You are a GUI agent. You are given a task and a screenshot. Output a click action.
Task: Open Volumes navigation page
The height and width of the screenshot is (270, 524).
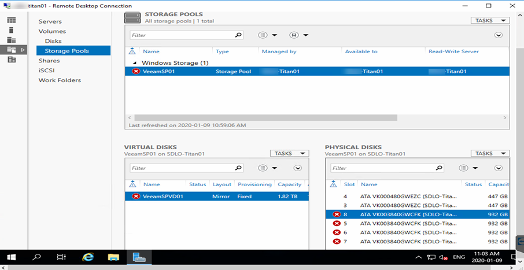coord(52,31)
